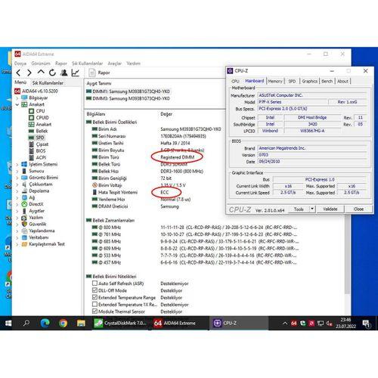This screenshot has width=378, height=378.
Task: Select CPUID in the tree
Action: (42, 118)
